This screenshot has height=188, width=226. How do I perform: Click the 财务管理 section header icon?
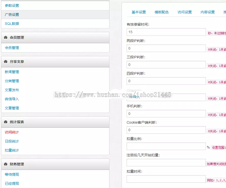6,164
